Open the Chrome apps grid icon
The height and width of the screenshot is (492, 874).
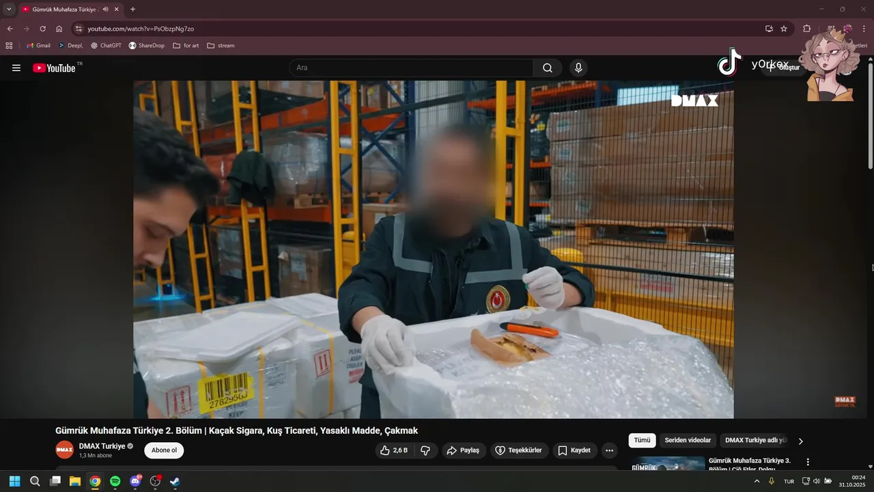(9, 46)
